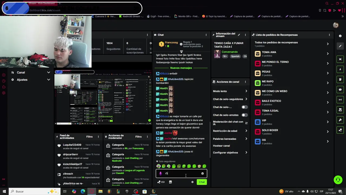Toggle Chat de solo-emotes switch
This screenshot has height=195, width=346.
pos(244,115)
